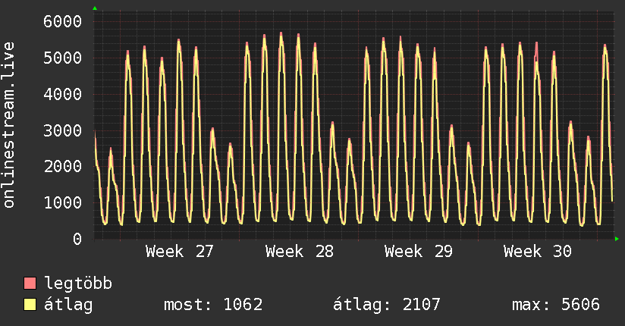Screen dimensions: 625x326
Task: Click the 3000 Y-axis tick label
Action: [x=63, y=130]
